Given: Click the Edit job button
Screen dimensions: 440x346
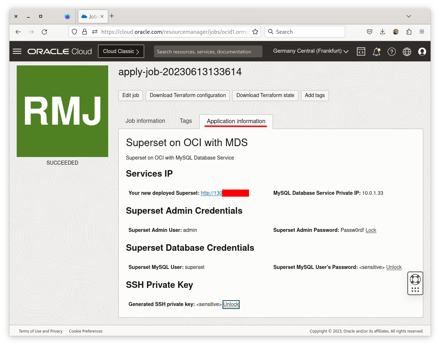Looking at the screenshot, I should [x=131, y=95].
